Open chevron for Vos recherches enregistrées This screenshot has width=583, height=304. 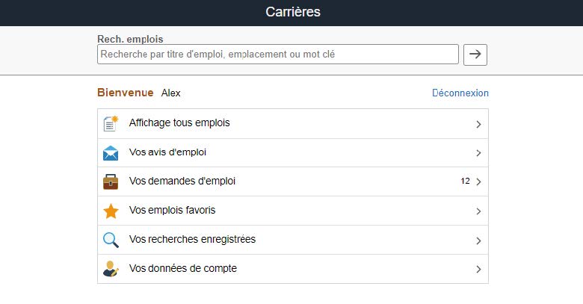point(478,241)
